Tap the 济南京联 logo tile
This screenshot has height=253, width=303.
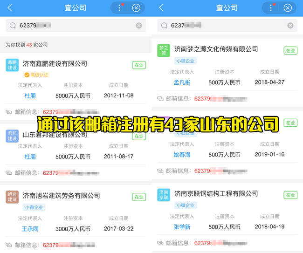[x=164, y=195]
